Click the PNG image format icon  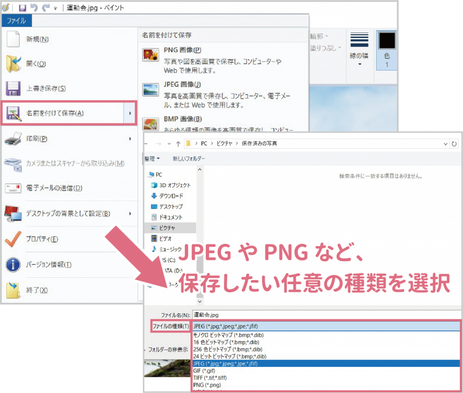(150, 55)
